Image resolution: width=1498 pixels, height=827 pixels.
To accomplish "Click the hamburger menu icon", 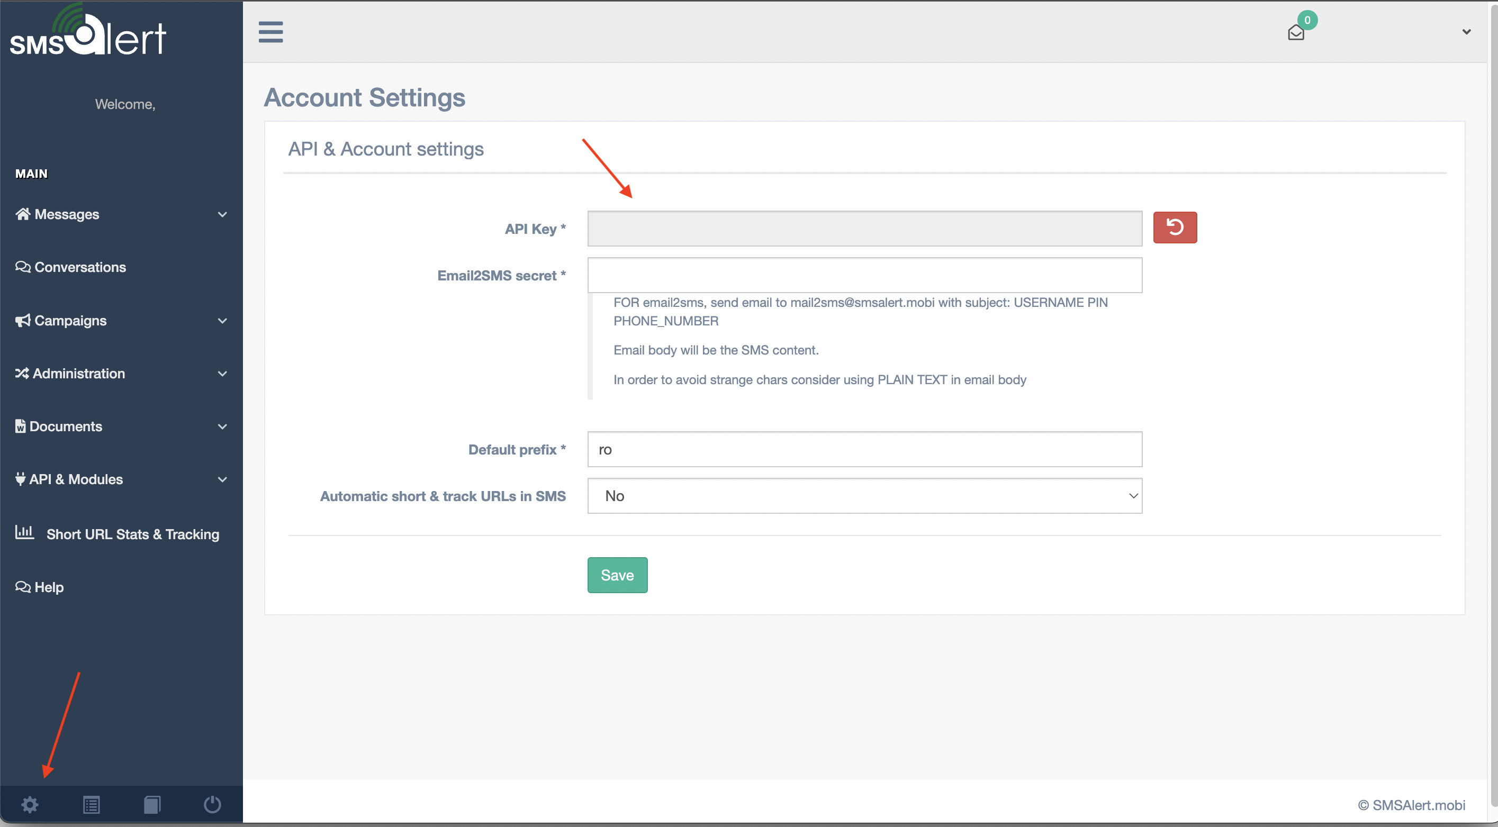I will [270, 32].
